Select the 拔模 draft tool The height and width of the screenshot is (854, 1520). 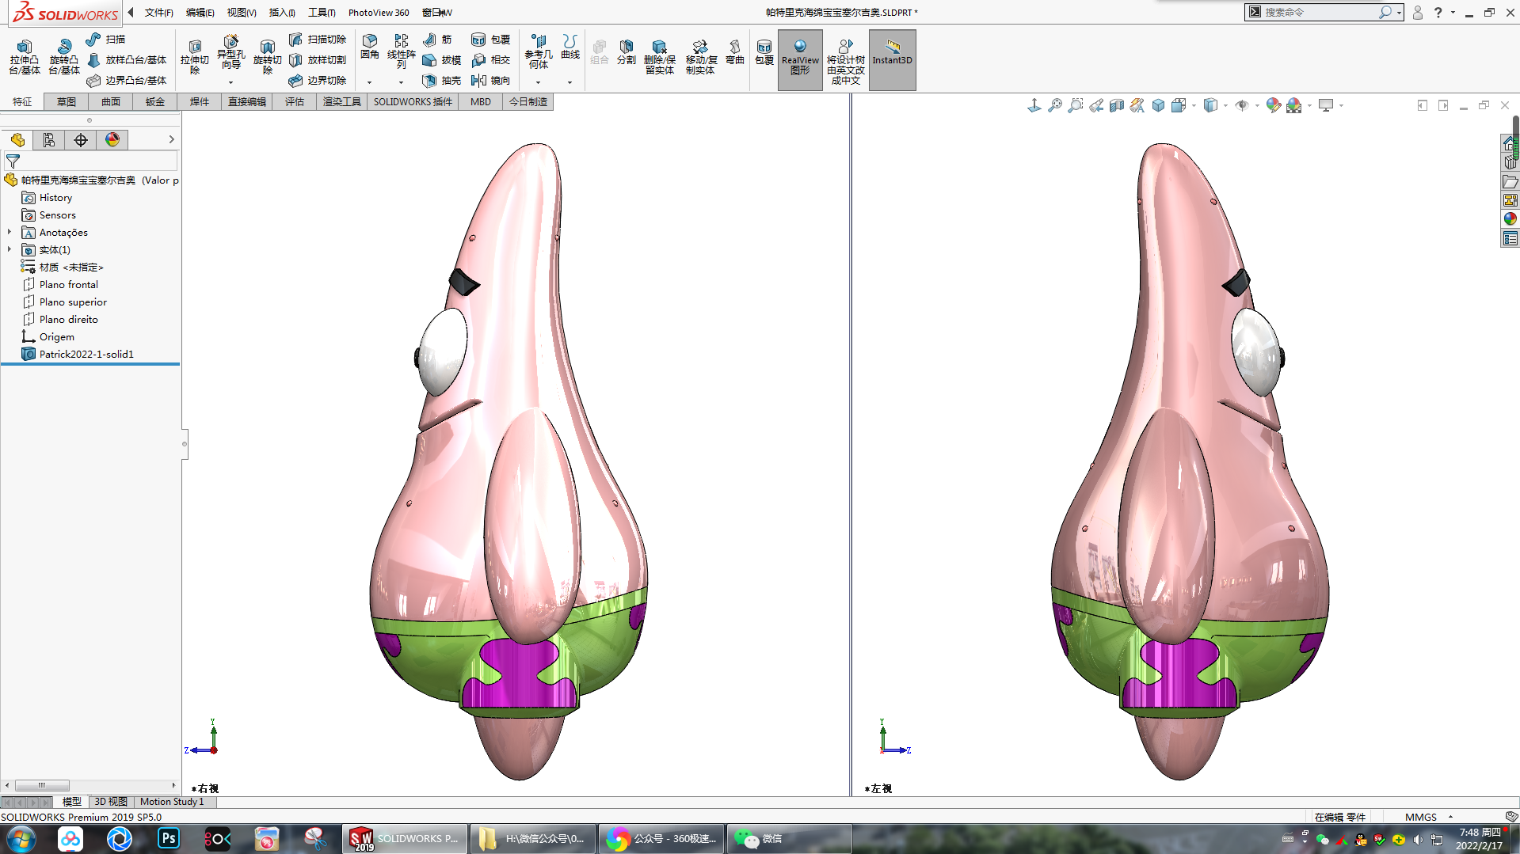coord(442,59)
